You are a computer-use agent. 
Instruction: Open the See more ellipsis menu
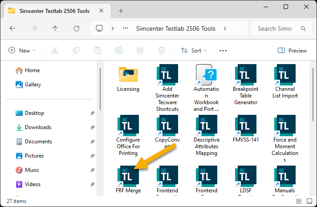coord(223,51)
